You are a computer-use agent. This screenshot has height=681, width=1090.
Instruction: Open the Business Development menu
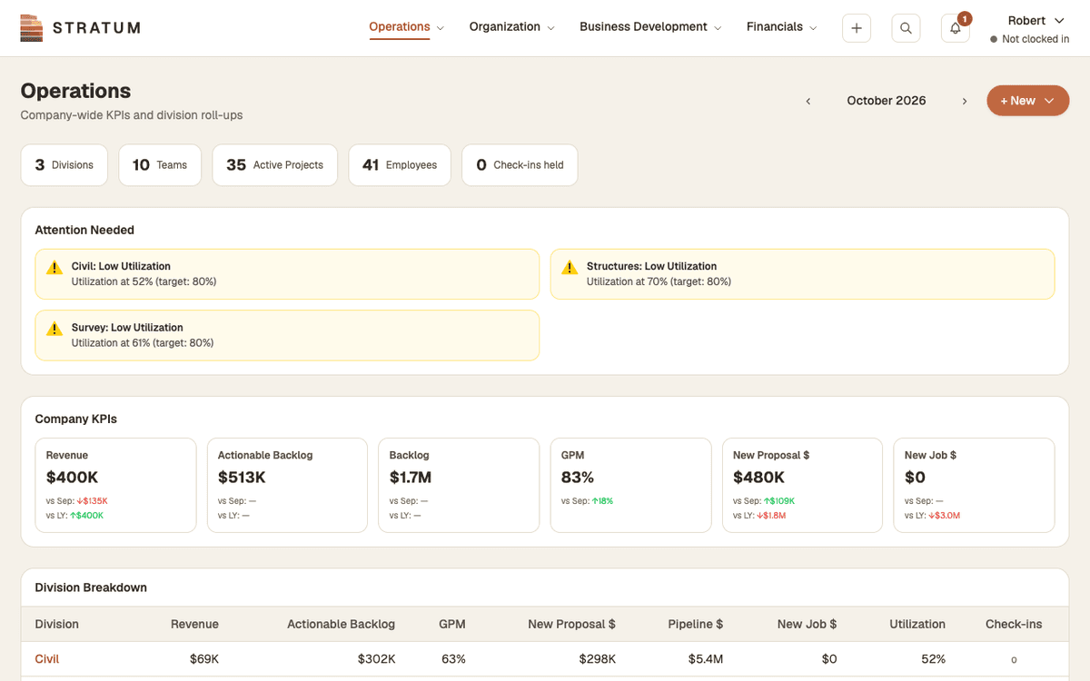pyautogui.click(x=651, y=27)
